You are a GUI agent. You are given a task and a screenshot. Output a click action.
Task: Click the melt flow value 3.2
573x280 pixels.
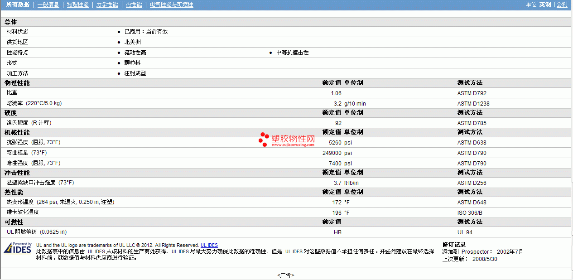point(338,104)
